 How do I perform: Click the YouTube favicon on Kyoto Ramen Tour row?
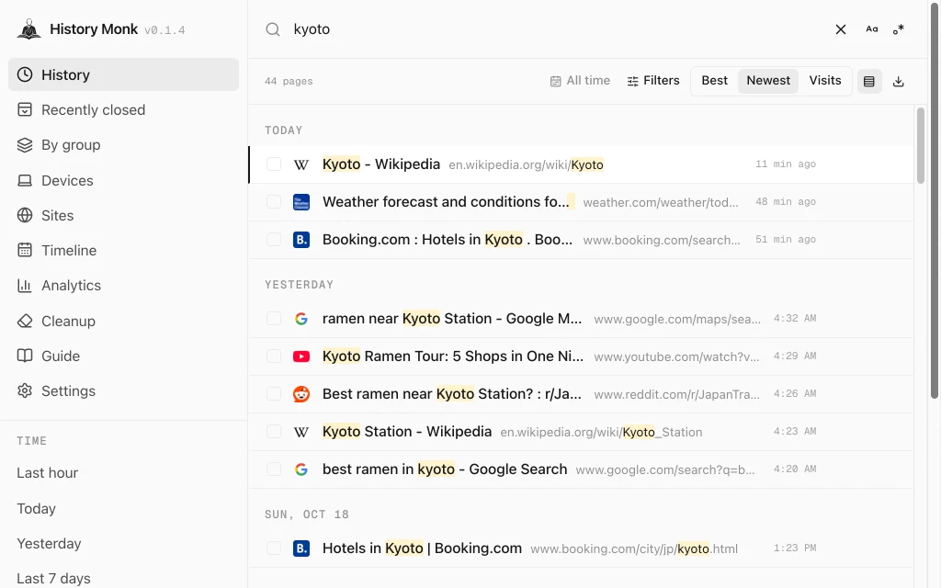pos(301,356)
